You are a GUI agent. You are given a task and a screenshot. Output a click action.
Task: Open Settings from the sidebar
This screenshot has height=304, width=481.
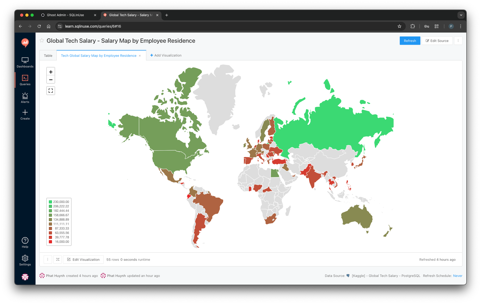click(x=25, y=260)
